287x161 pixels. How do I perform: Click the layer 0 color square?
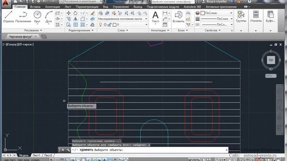pyautogui.click(x=115, y=25)
